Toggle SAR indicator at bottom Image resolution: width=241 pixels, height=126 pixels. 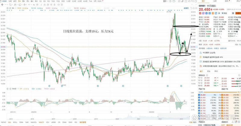pos(27,122)
